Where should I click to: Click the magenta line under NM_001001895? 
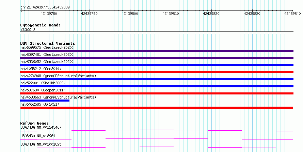(x=157, y=147)
